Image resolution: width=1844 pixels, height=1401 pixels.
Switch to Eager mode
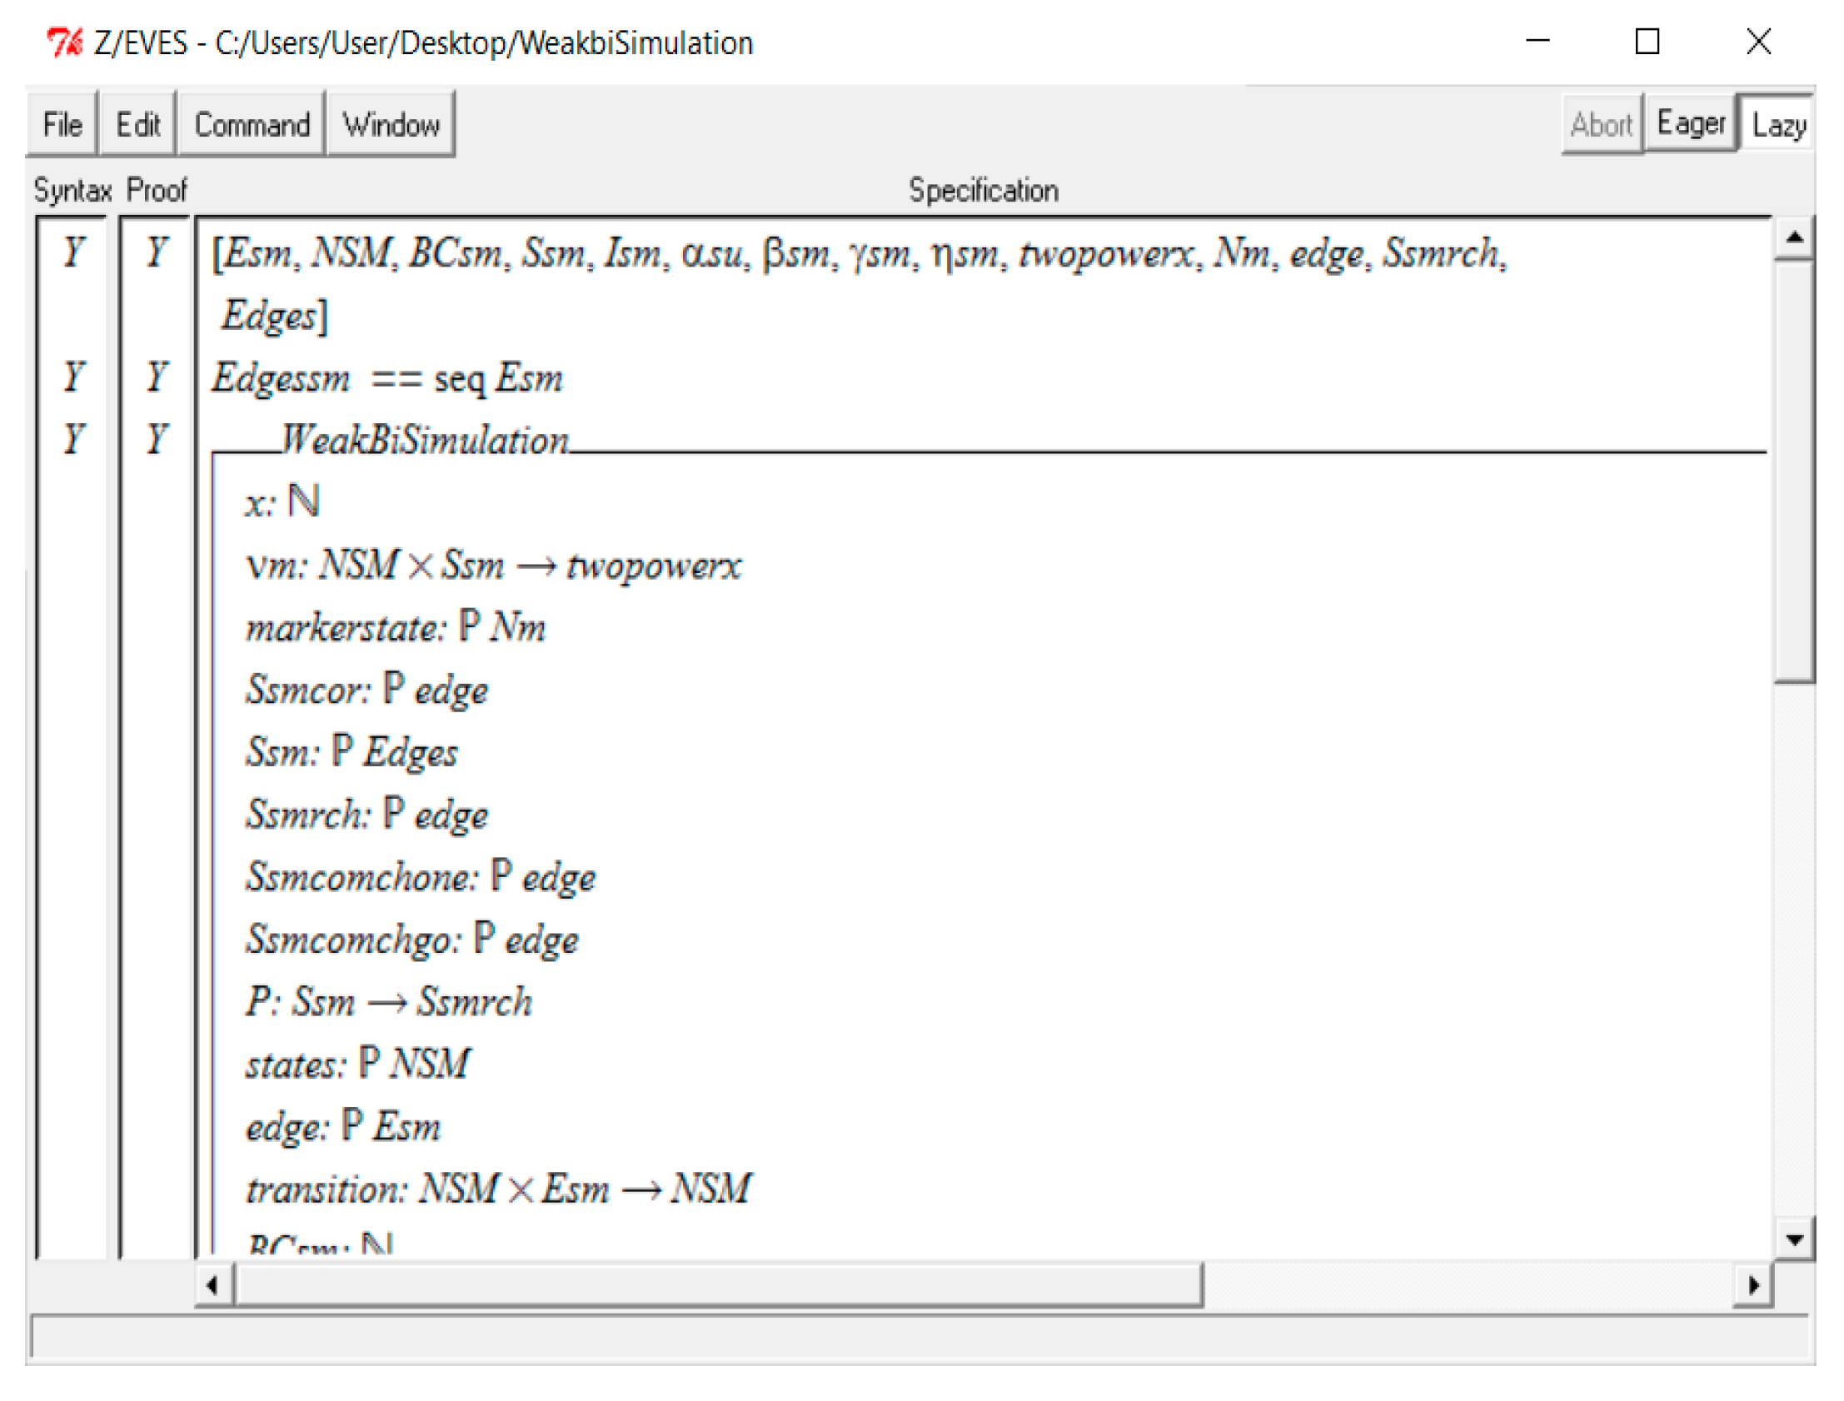[x=1690, y=123]
